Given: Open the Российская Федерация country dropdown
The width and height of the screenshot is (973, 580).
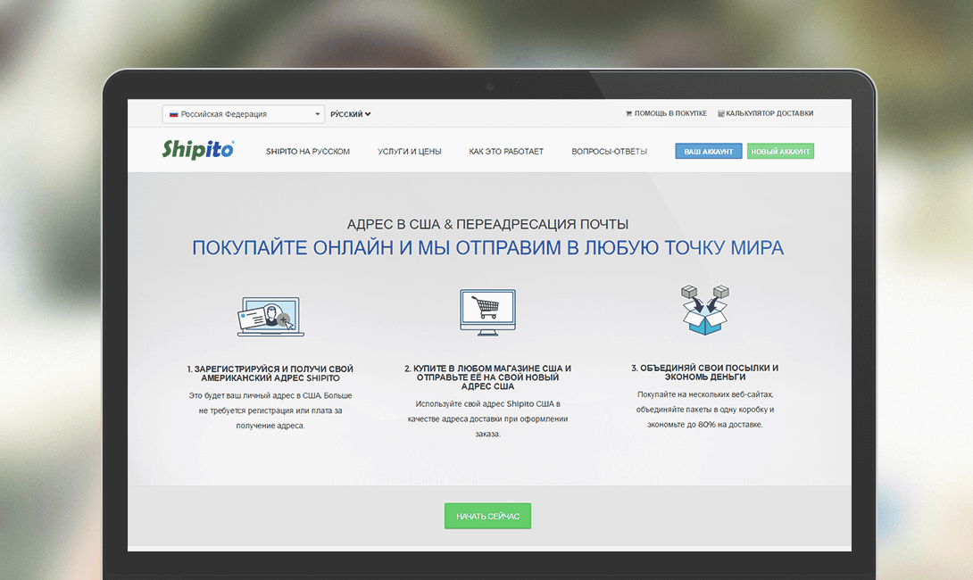Looking at the screenshot, I should point(243,114).
